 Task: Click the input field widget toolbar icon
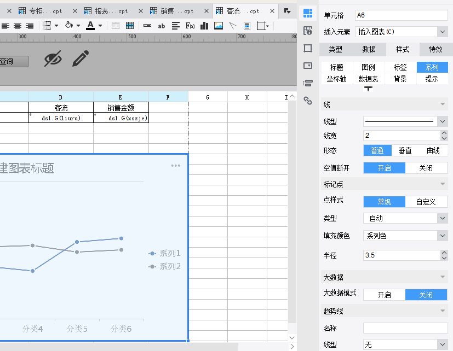(147, 26)
